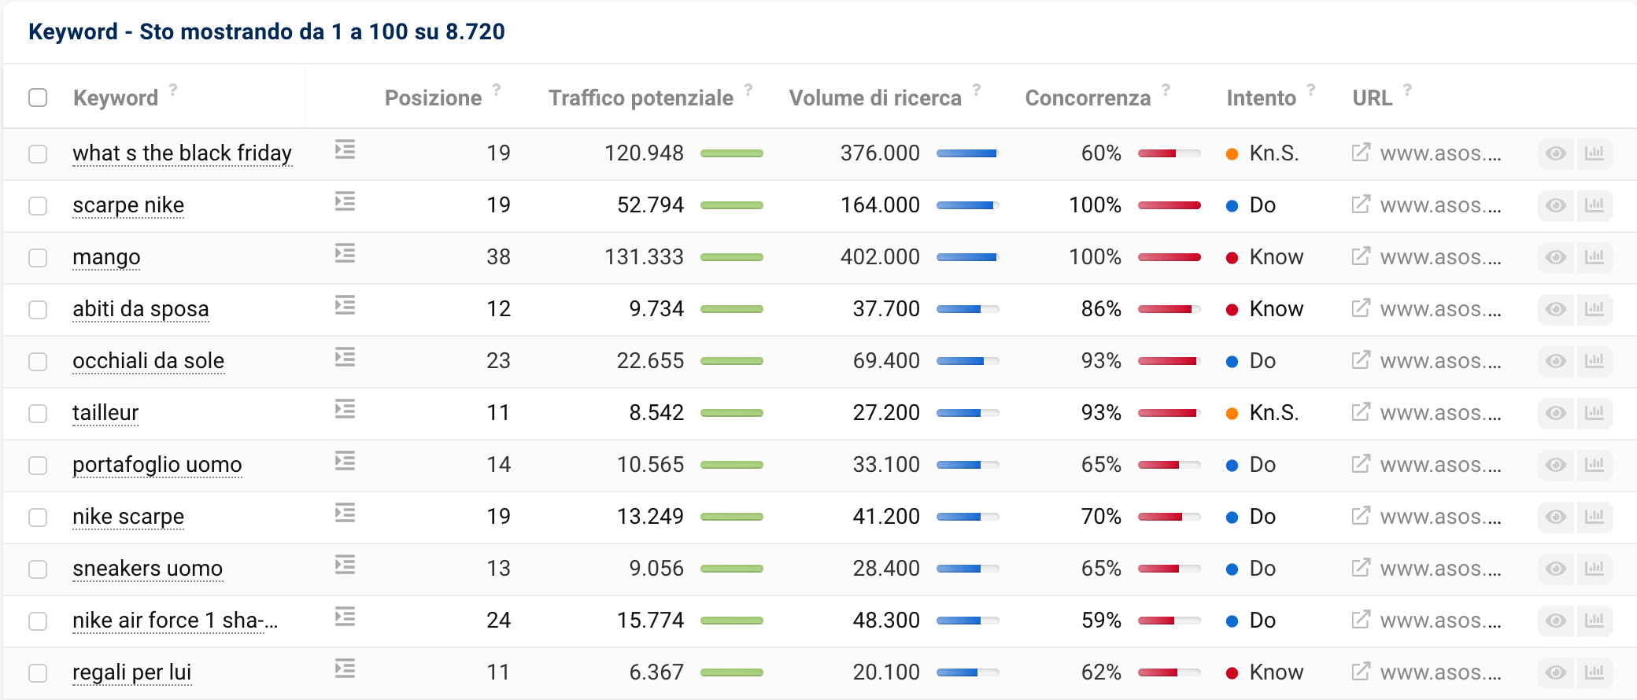1637x700 pixels.
Task: Sort table by Volume di ricerca header
Action: [x=875, y=98]
